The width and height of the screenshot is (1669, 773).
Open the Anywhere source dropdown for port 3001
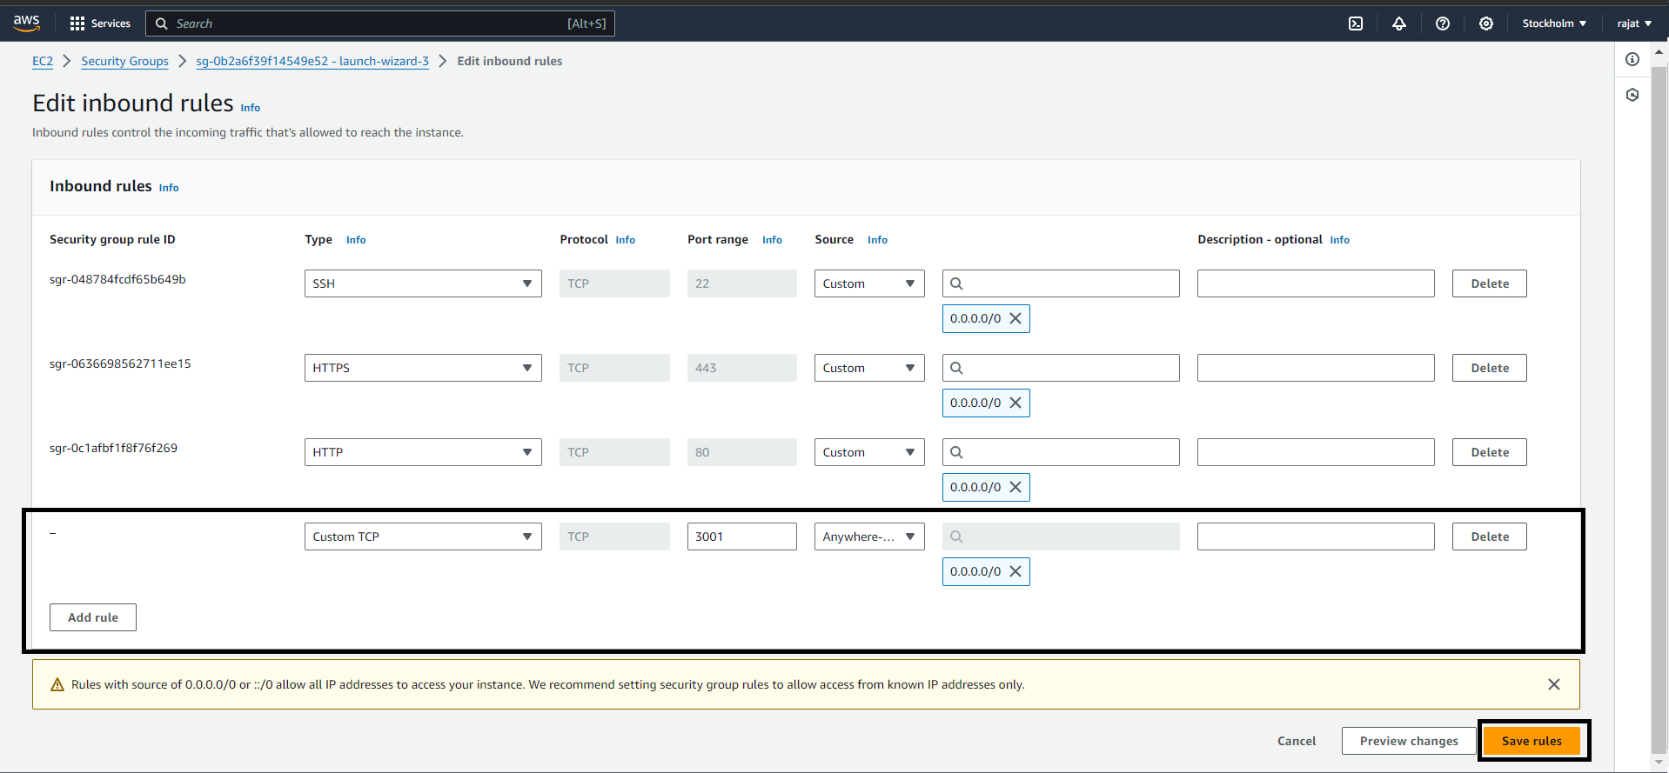pyautogui.click(x=869, y=536)
